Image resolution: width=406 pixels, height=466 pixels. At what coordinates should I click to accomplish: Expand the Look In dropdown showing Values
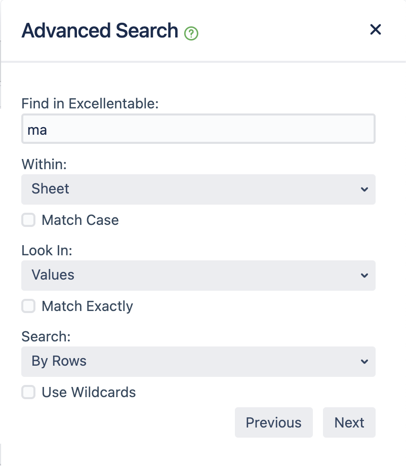pos(198,276)
